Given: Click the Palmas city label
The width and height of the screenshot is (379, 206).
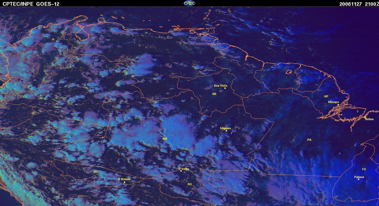Looking at the screenshot, I should point(359,177).
